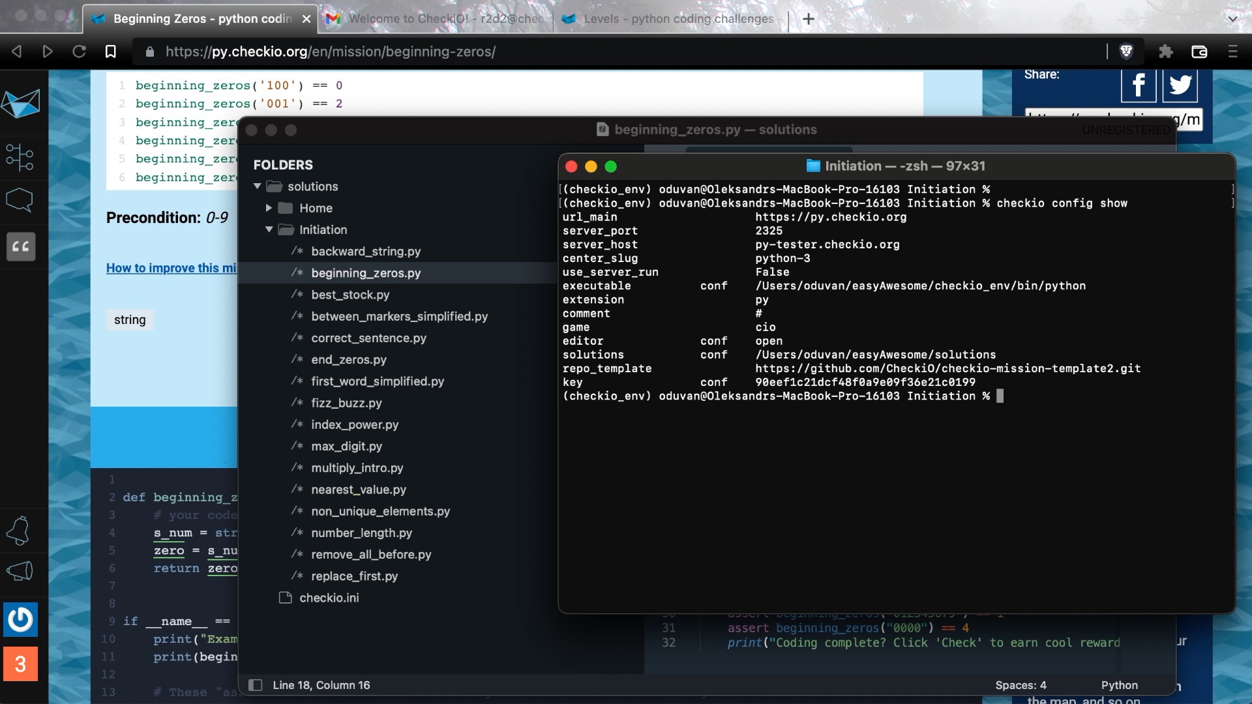Open replace_first.py file
The width and height of the screenshot is (1252, 704).
tap(354, 576)
